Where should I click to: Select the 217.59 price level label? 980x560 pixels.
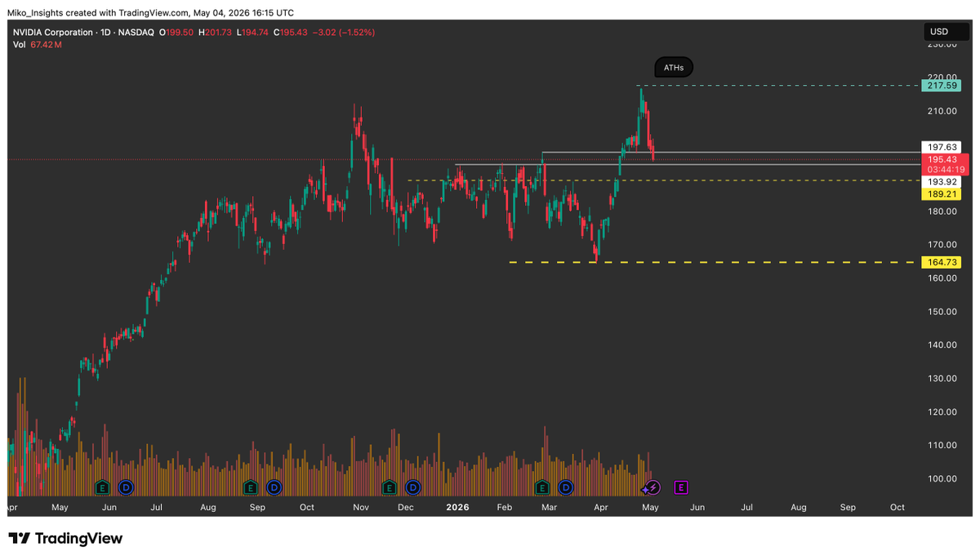coord(940,85)
